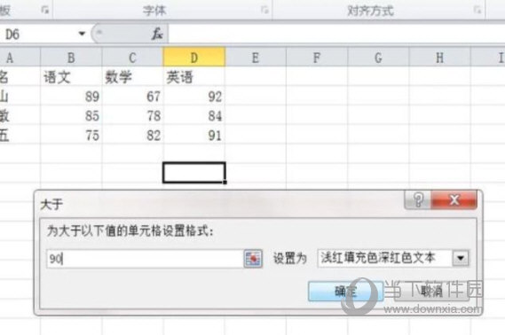Click the 确定 button
This screenshot has height=335, width=505.
tap(345, 291)
